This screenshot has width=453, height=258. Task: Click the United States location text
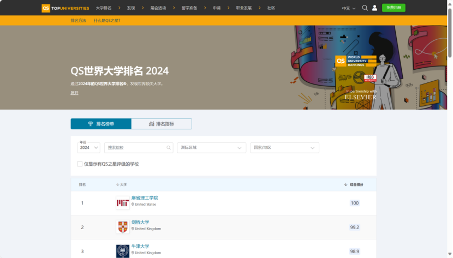[145, 205]
